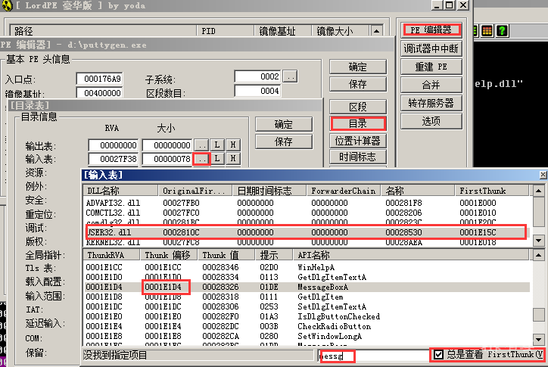The height and width of the screenshot is (367, 548).
Task: Click the 合并 button
Action: click(x=431, y=85)
